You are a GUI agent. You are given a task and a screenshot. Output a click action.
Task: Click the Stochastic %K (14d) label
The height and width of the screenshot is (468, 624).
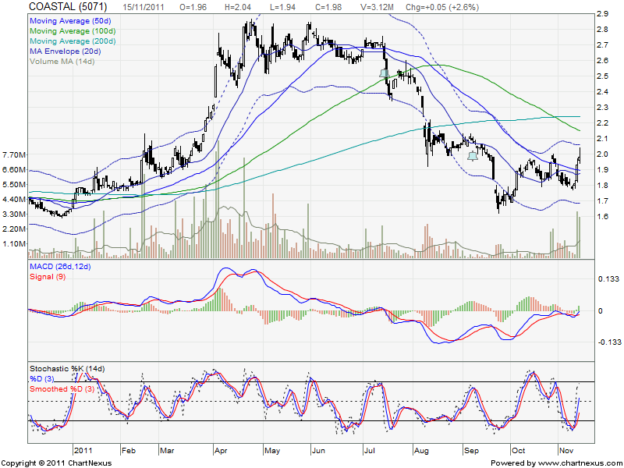click(66, 367)
